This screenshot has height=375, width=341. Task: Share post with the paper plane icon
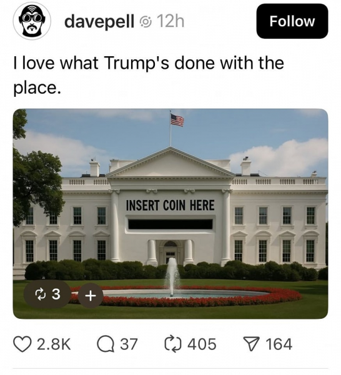(252, 344)
